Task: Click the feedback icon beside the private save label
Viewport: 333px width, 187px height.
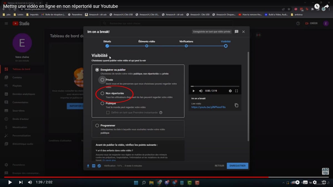Action: point(236,32)
